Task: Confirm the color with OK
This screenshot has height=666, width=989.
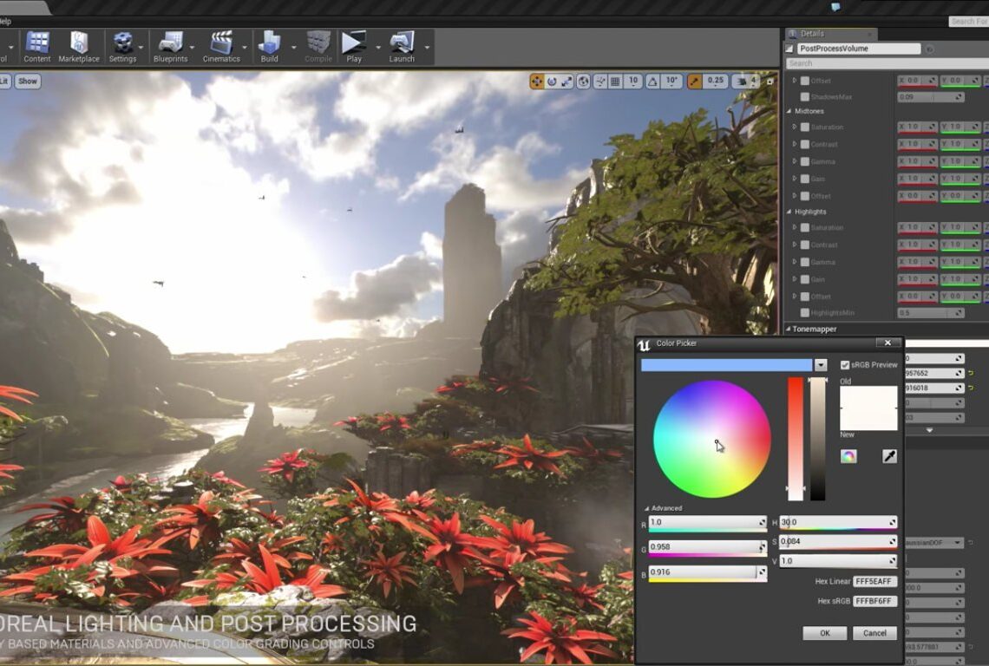Action: (x=823, y=633)
